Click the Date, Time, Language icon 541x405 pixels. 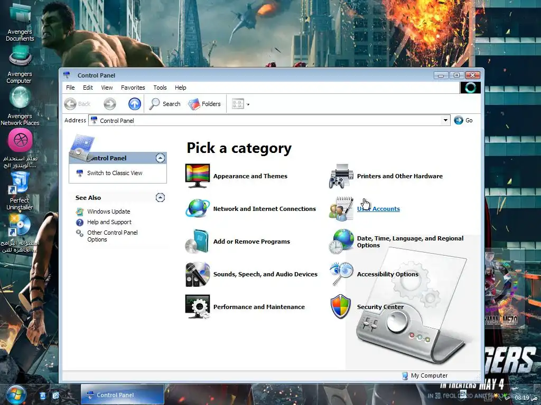click(x=341, y=241)
